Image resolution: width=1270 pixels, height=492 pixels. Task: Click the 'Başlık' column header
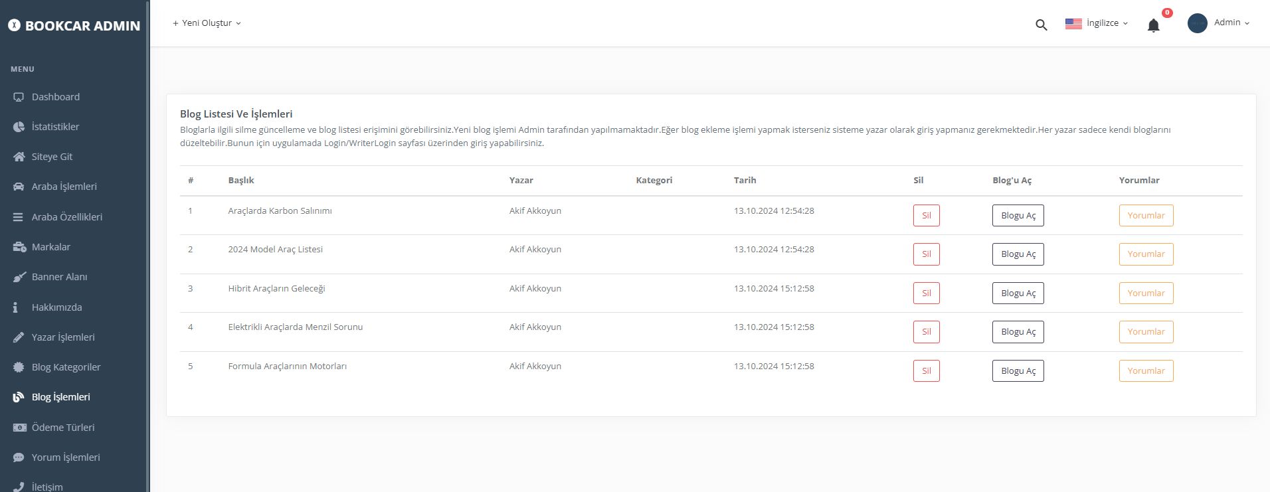pos(241,181)
